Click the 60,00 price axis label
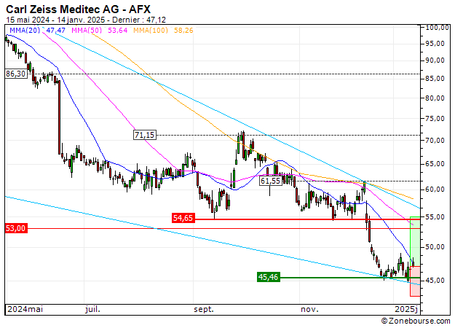The height and width of the screenshot is (328, 455). (x=435, y=190)
